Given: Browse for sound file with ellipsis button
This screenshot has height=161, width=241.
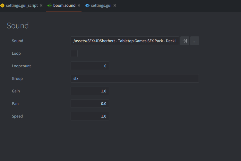Looking at the screenshot, I should [194, 41].
